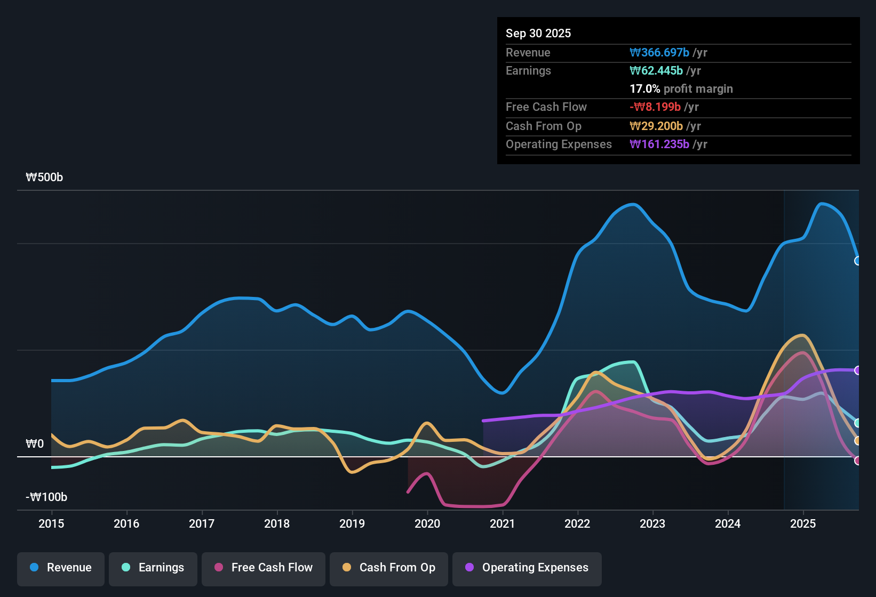Click the 17.0% profit margin text

coord(681,89)
